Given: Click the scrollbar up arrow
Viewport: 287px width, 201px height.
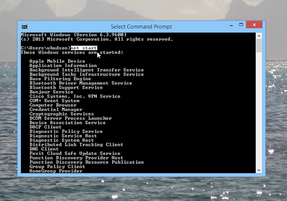Looking at the screenshot, I should click(x=259, y=36).
